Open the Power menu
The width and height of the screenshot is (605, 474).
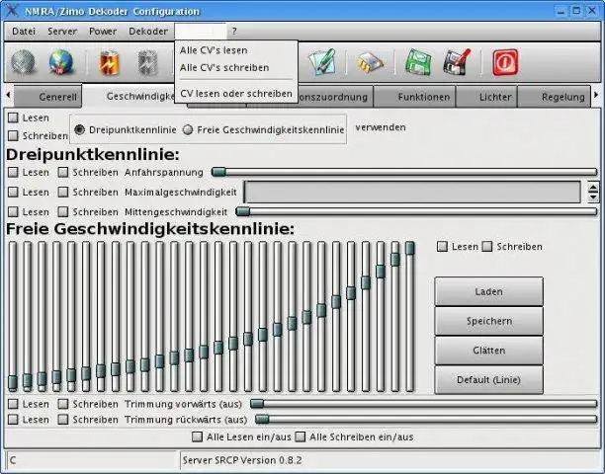103,32
